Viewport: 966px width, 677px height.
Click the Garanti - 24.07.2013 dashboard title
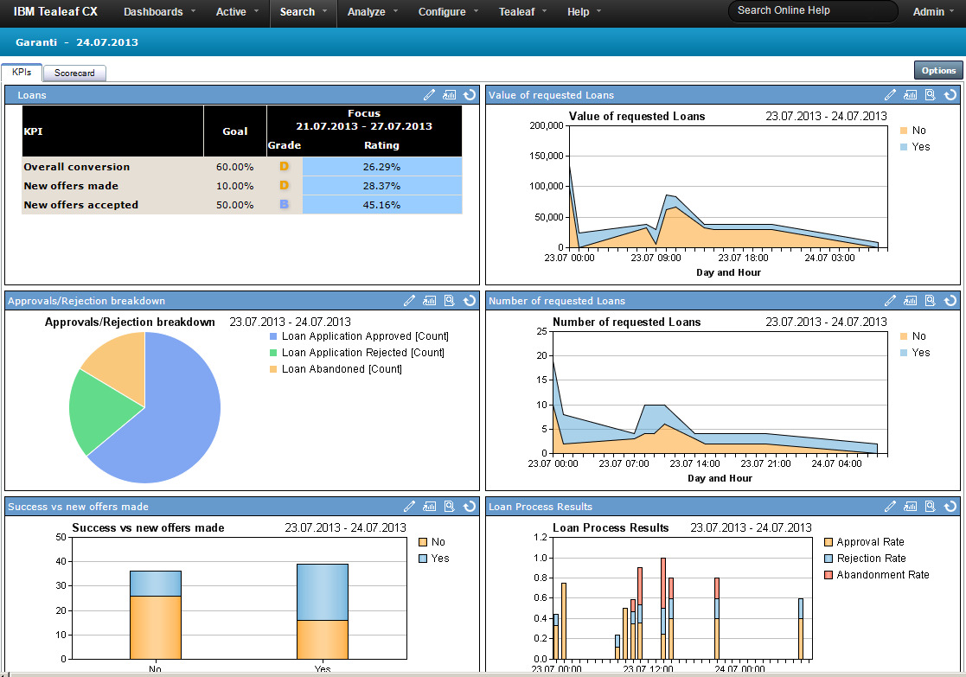[x=77, y=42]
